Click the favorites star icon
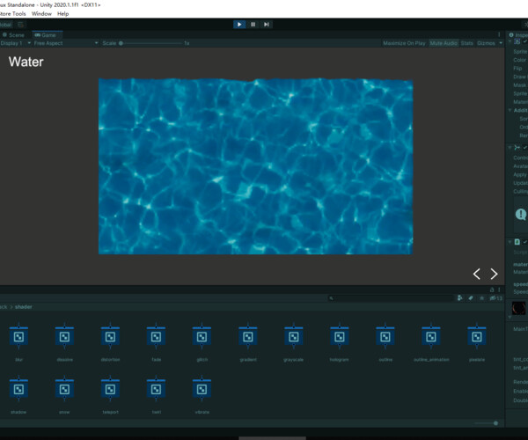 tap(482, 298)
